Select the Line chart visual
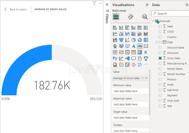This screenshot has height=133, width=189. (x=115, y=34)
